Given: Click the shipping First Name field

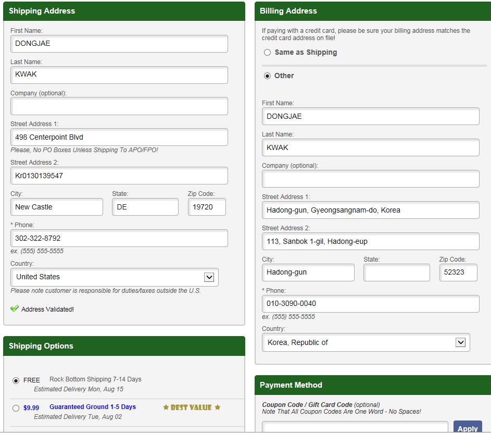Looking at the screenshot, I should pyautogui.click(x=119, y=44).
